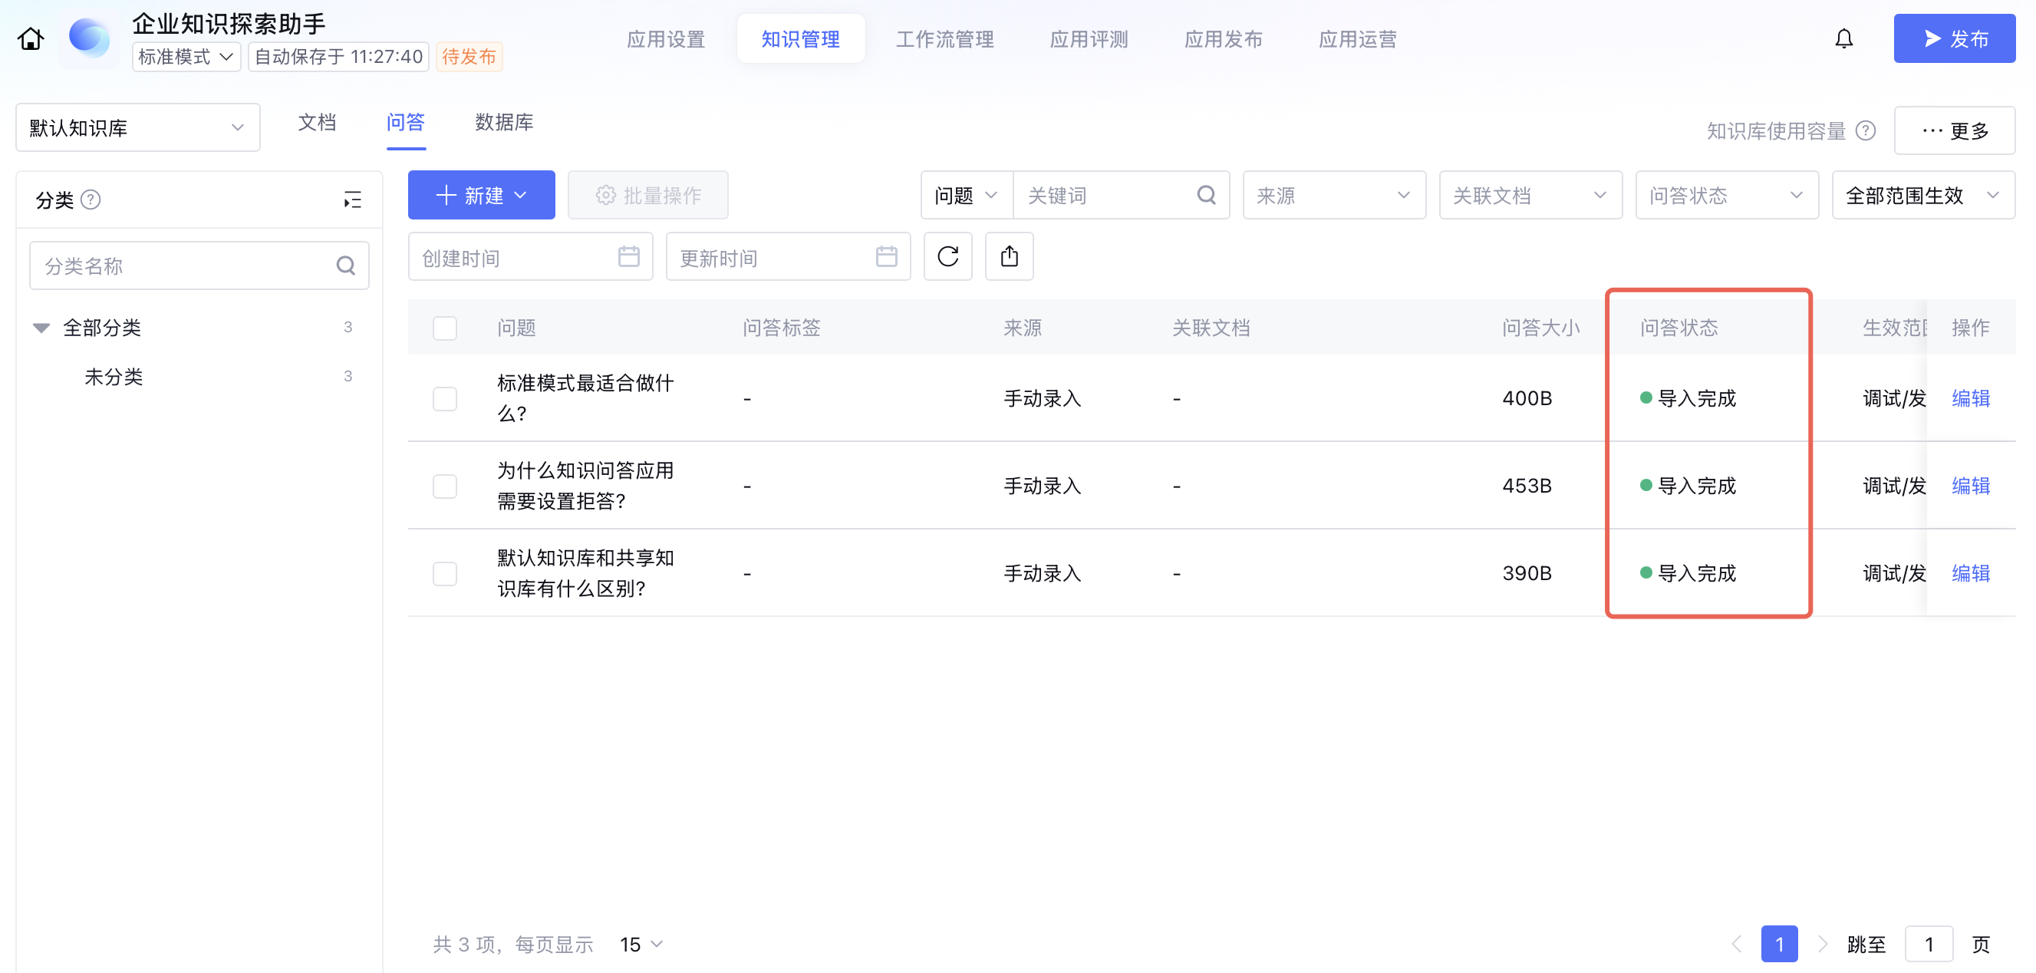Click the help icon next to 分类

click(91, 200)
